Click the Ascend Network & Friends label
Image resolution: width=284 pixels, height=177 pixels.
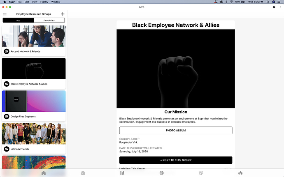click(26, 51)
